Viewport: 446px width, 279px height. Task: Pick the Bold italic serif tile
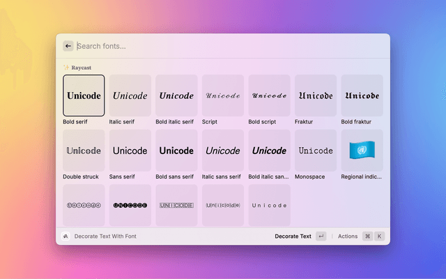point(176,96)
